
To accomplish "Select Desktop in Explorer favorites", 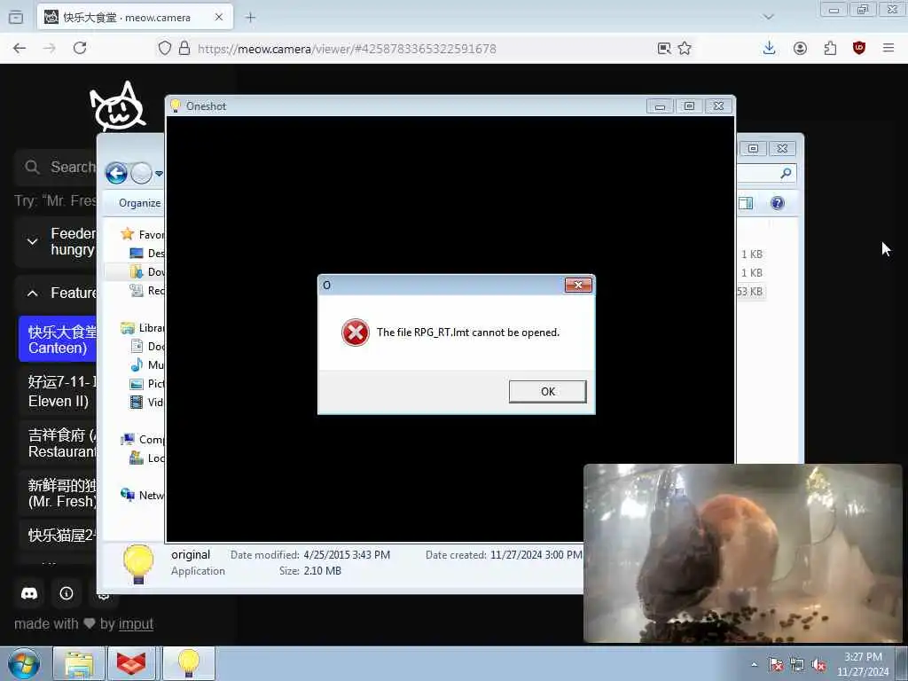I will 147,253.
